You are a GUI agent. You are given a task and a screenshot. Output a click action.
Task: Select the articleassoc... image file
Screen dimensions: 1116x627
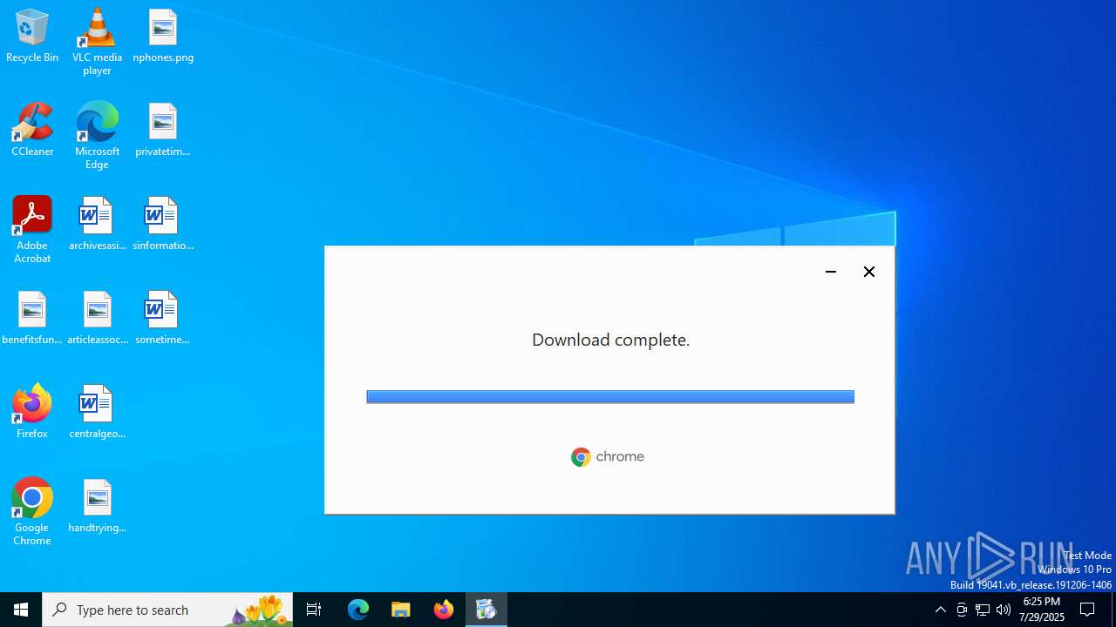(97, 319)
